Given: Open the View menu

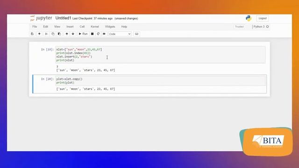Looking at the screenshot, I should (x=57, y=27).
